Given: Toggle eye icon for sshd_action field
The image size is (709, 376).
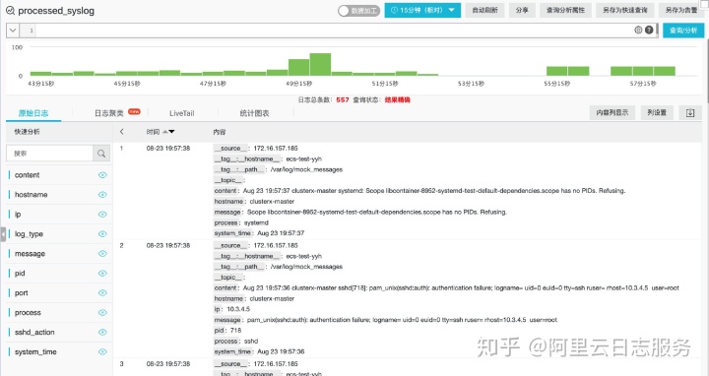Looking at the screenshot, I should click(102, 332).
